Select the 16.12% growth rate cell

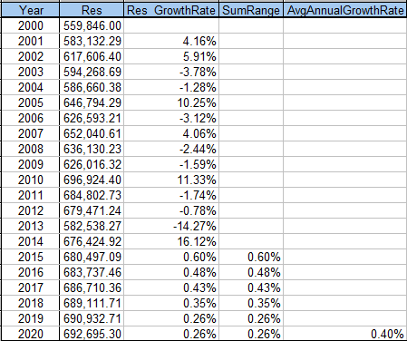pos(171,241)
